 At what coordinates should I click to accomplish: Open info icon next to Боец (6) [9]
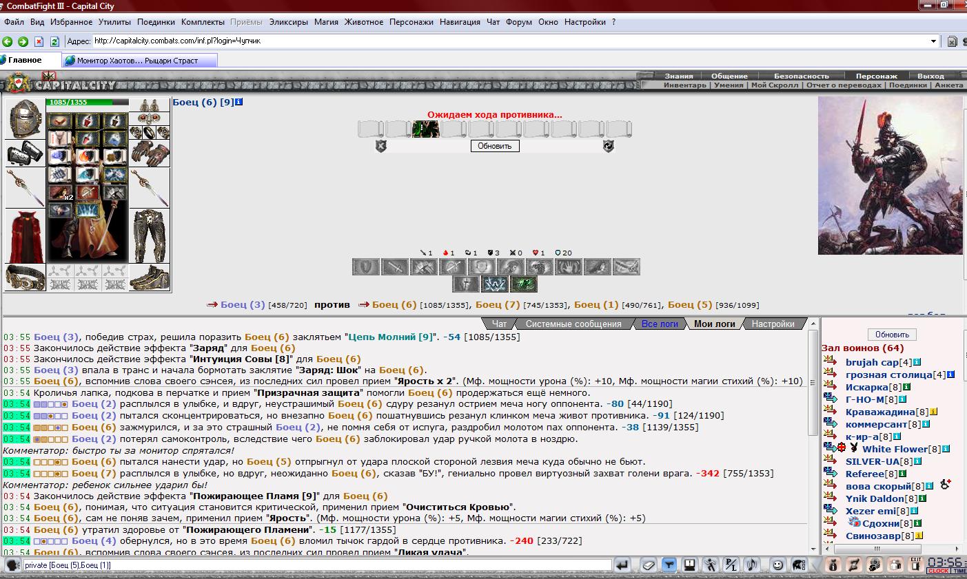(238, 102)
